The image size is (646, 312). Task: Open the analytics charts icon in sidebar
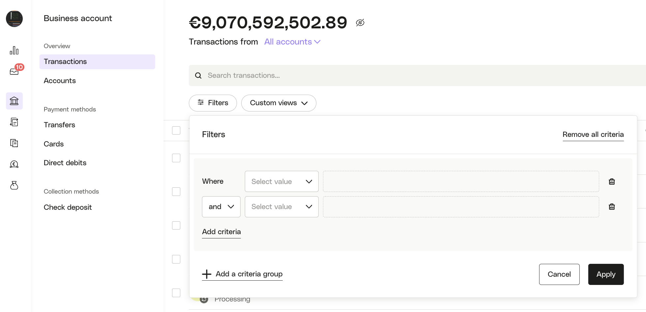(14, 50)
